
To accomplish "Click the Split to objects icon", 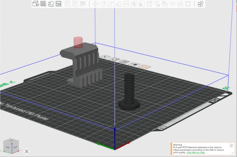I will [67, 4].
